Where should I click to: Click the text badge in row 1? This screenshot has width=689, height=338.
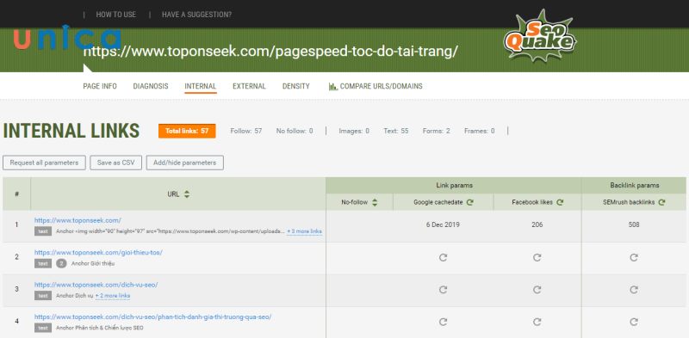pos(42,231)
